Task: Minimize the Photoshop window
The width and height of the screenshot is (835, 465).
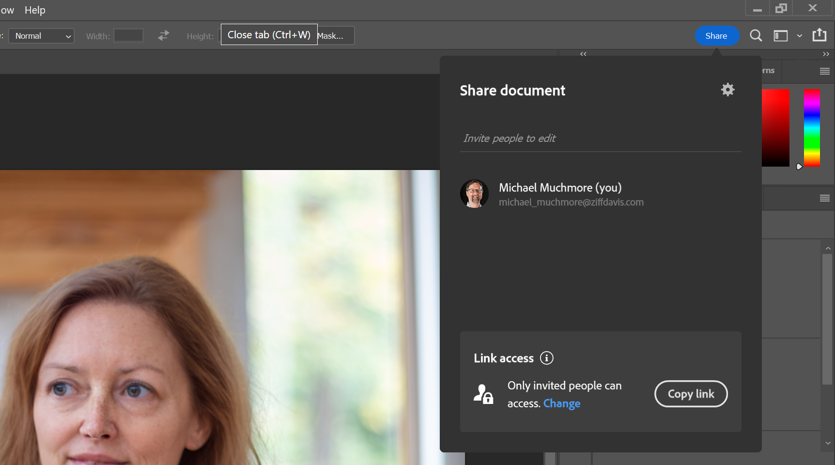Action: pyautogui.click(x=758, y=8)
